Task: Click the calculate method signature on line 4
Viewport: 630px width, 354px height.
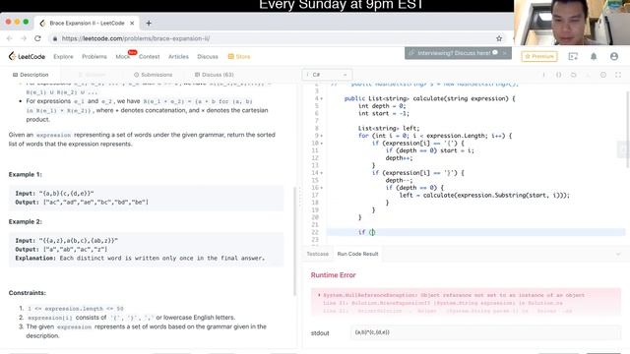Action: pos(429,98)
